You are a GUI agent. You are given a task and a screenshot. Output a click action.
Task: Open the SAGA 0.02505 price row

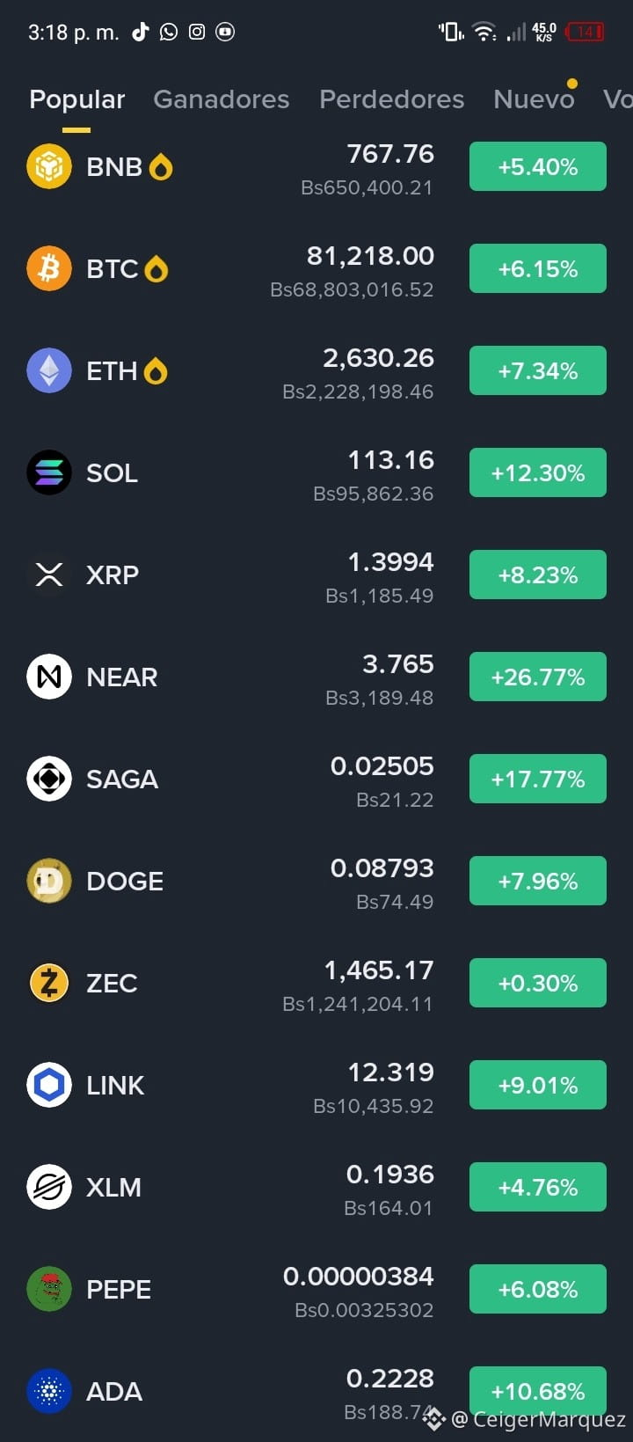(x=316, y=779)
